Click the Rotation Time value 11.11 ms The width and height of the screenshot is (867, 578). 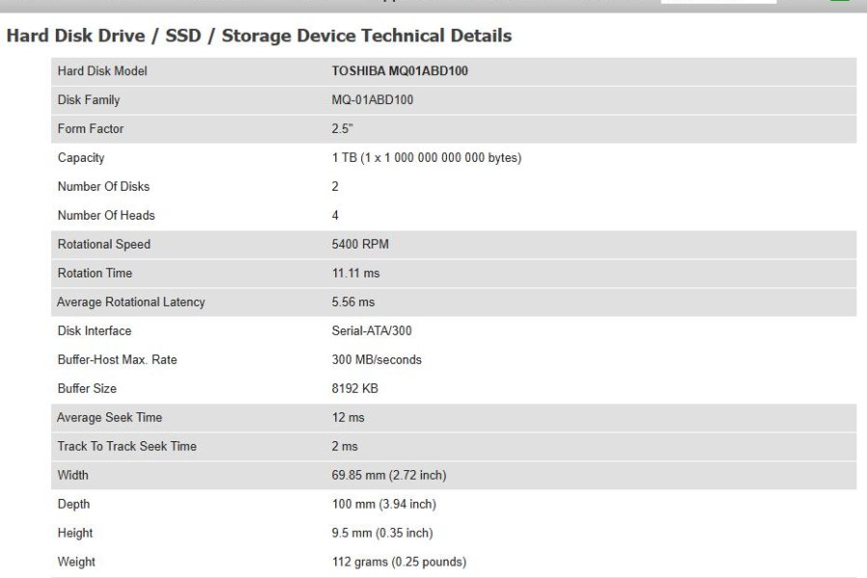point(355,274)
